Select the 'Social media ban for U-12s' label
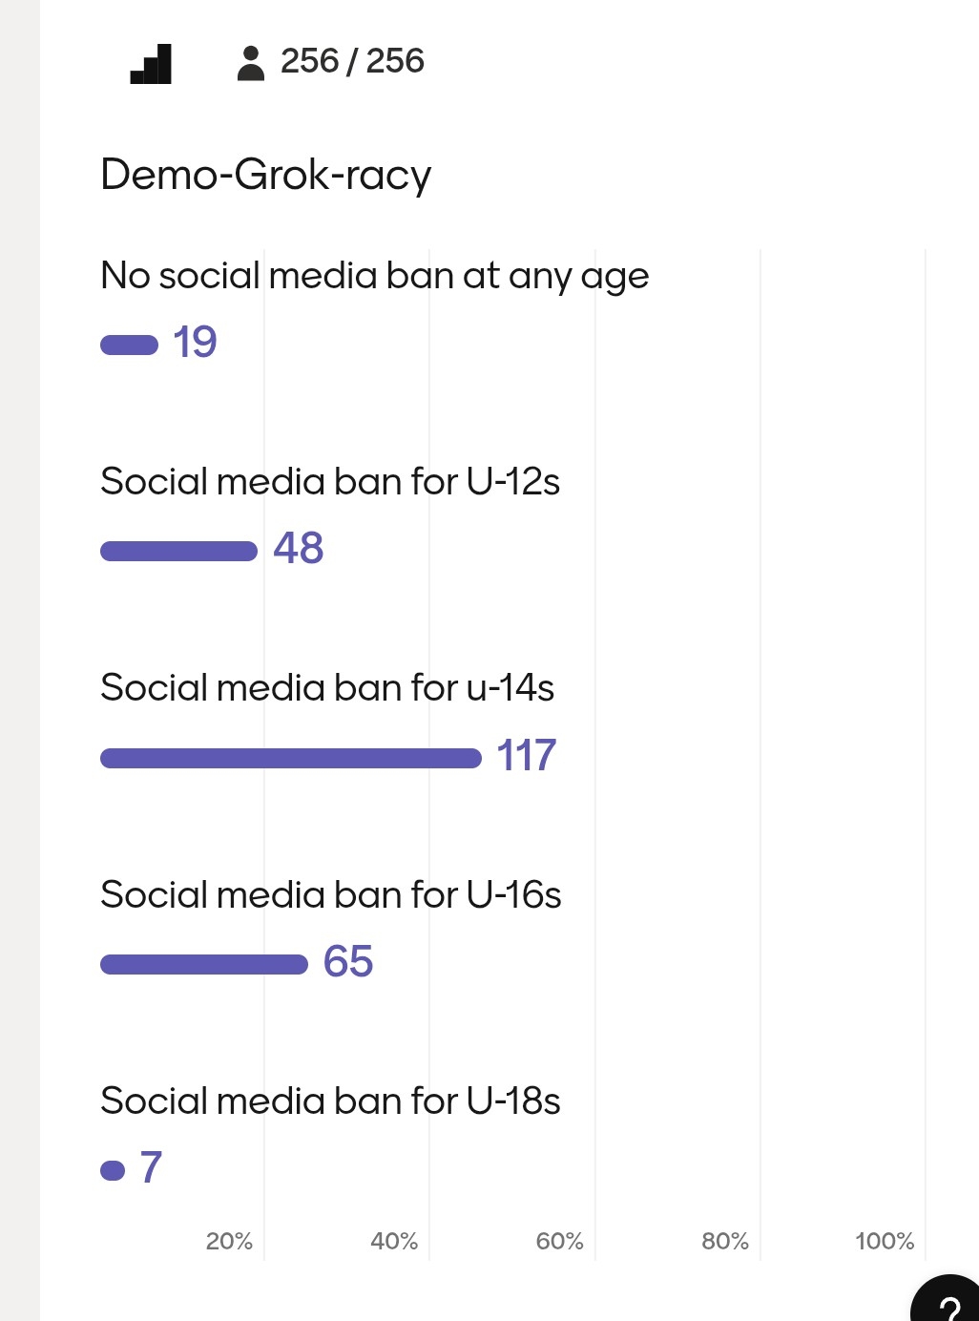The image size is (979, 1321). (329, 482)
